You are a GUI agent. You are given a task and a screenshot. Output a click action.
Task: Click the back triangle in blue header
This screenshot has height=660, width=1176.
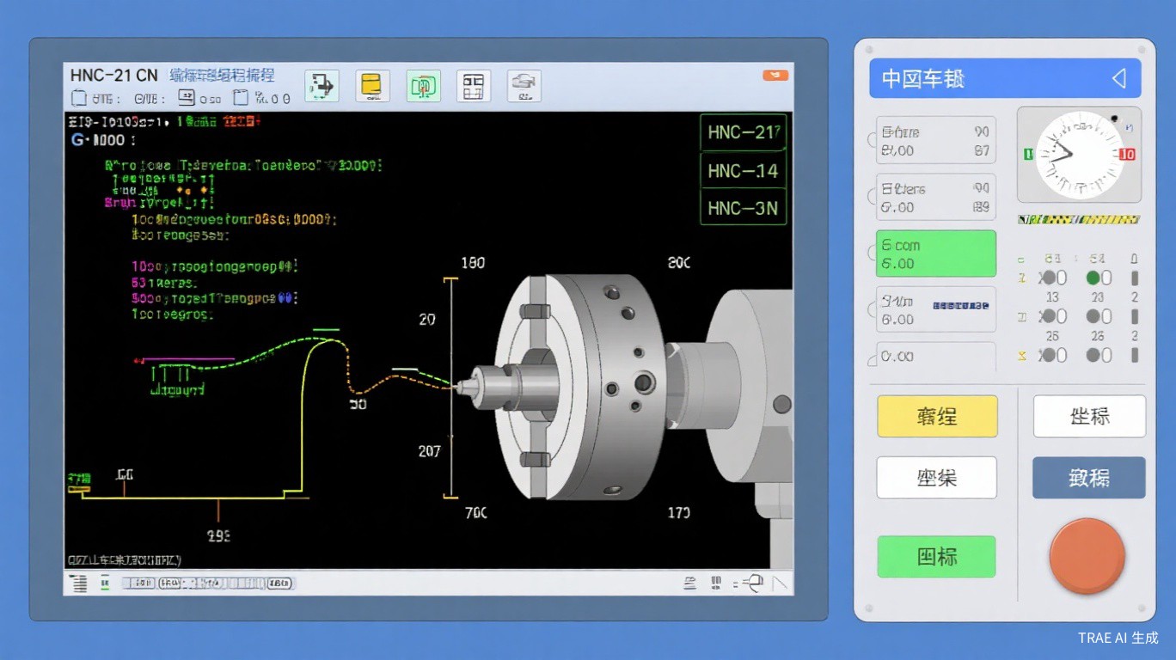click(1119, 79)
